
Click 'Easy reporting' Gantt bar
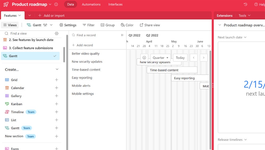coord(190,78)
